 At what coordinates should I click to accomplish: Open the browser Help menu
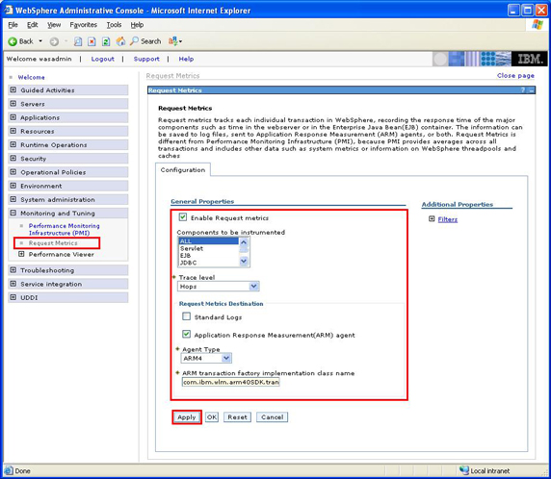[137, 25]
